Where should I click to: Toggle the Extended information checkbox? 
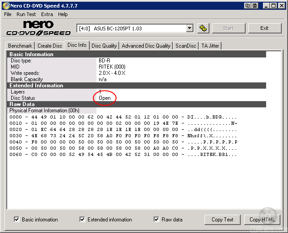pyautogui.click(x=82, y=219)
